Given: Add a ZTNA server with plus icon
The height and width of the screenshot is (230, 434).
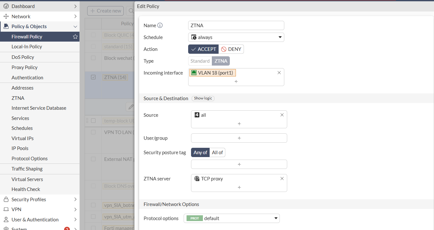Looking at the screenshot, I should tap(239, 187).
